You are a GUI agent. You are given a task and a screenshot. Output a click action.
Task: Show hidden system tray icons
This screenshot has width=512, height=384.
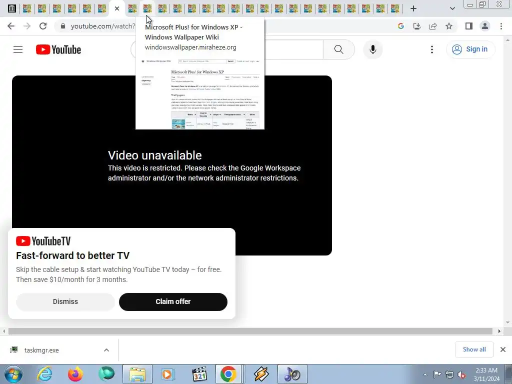coord(425,374)
